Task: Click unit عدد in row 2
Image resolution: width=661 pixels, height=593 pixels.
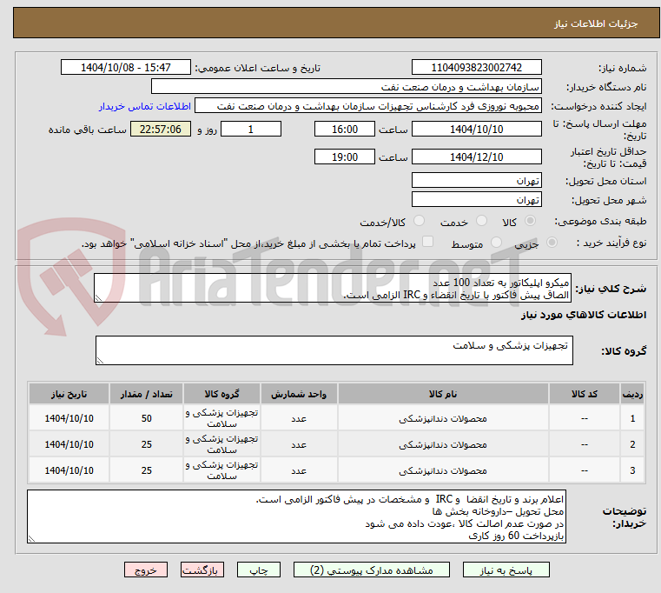Action: tap(299, 445)
